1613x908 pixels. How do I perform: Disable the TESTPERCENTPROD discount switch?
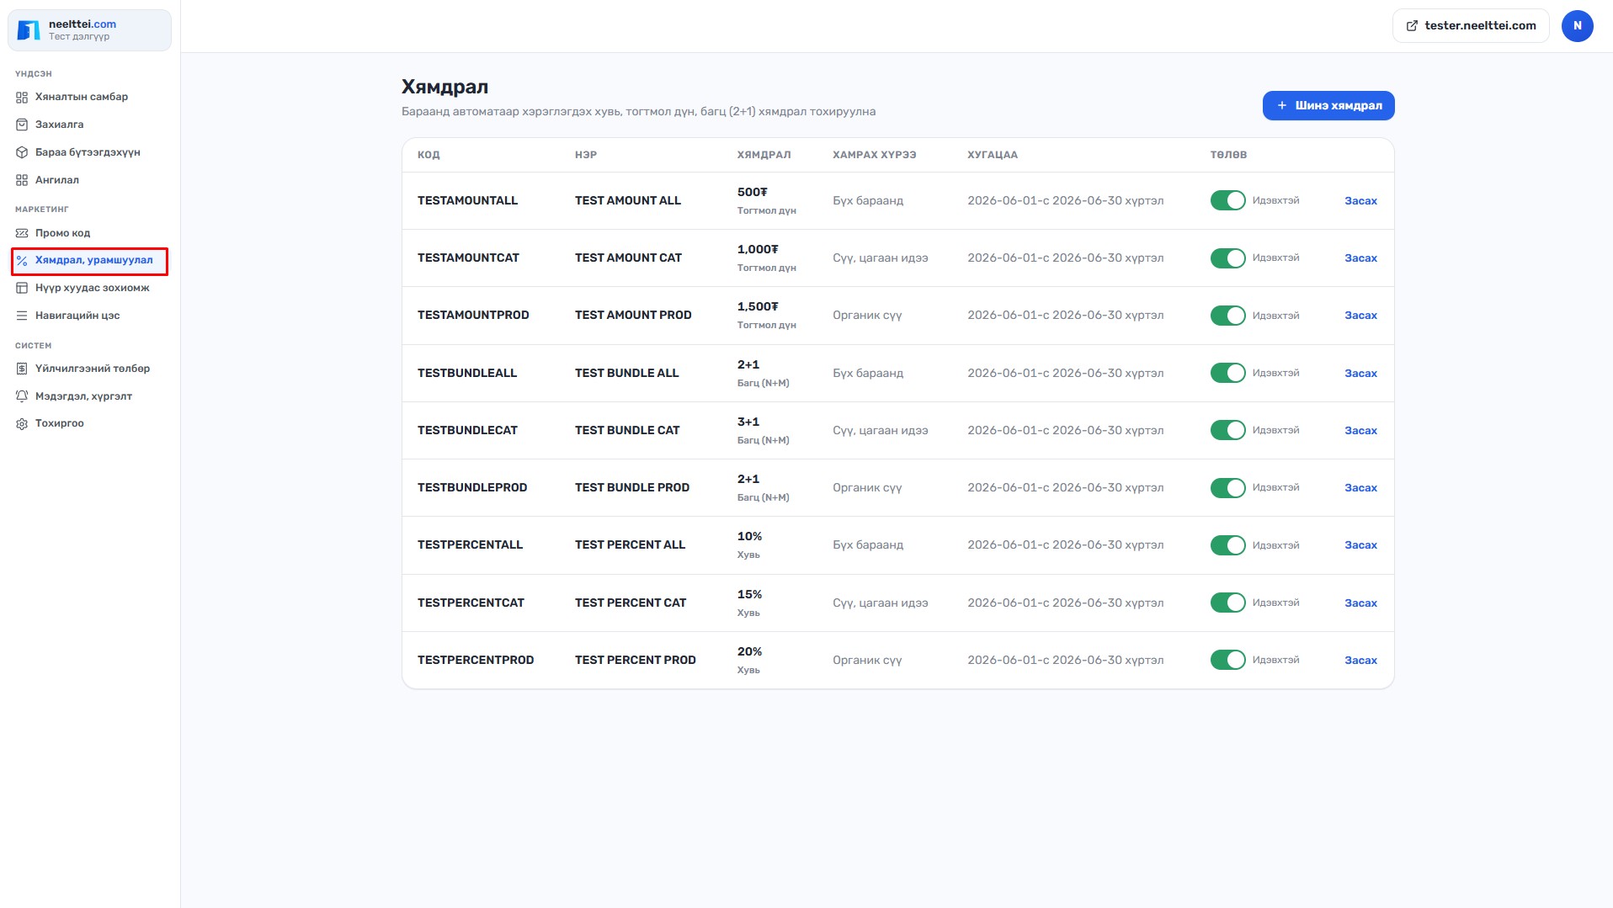[1227, 660]
